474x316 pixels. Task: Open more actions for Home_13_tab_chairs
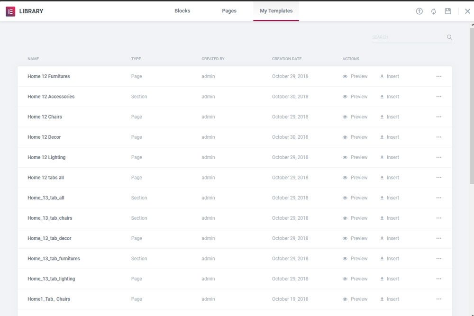click(438, 218)
